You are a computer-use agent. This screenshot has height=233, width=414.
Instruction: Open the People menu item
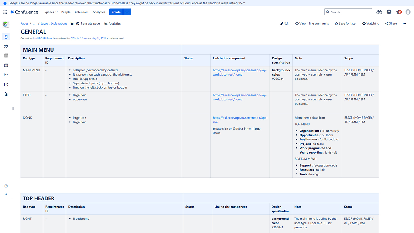(66, 12)
